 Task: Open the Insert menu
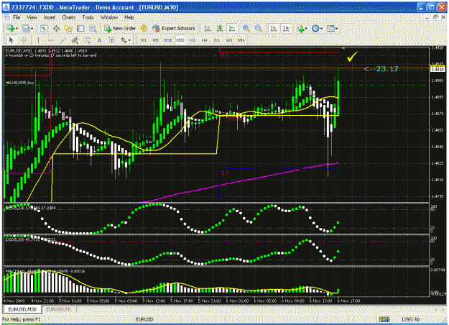tap(50, 17)
